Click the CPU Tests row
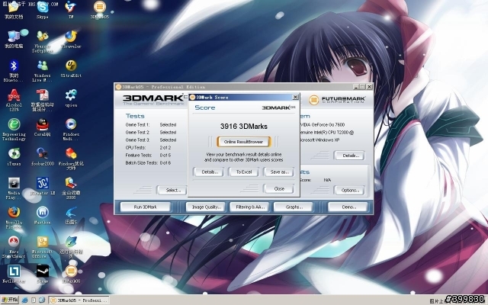This screenshot has width=488, height=305. point(148,148)
